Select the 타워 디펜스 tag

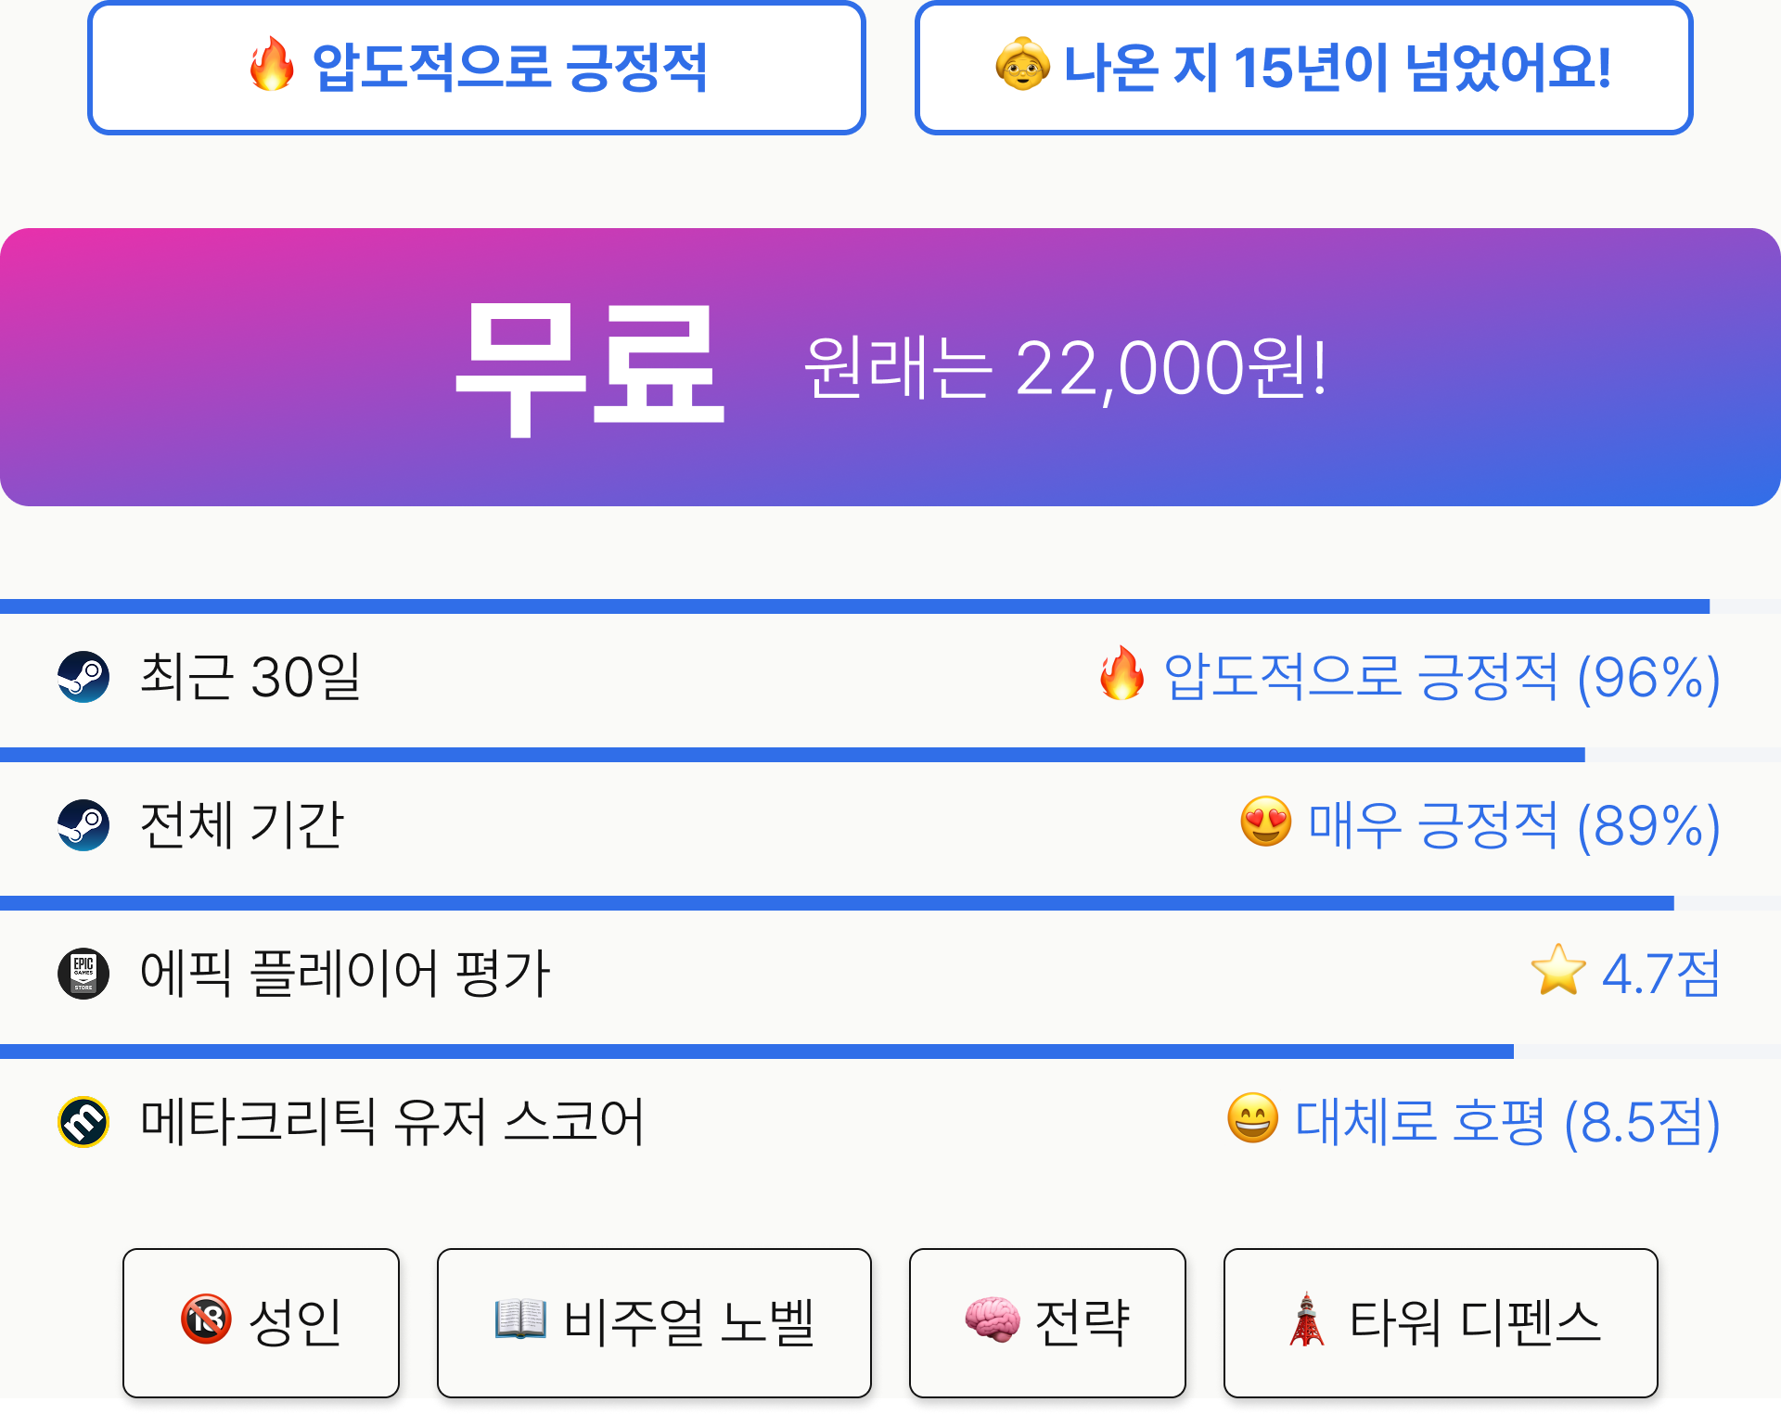pos(1441,1322)
